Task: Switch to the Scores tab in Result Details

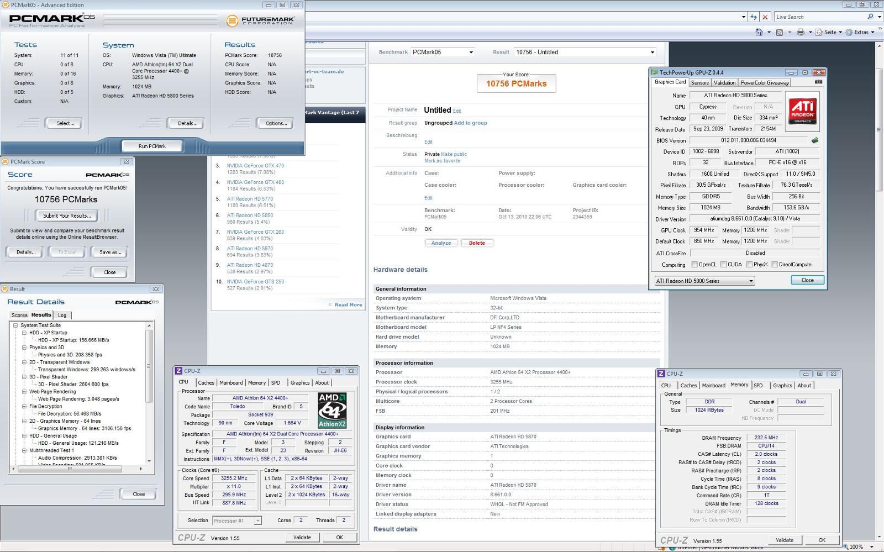Action: click(19, 315)
